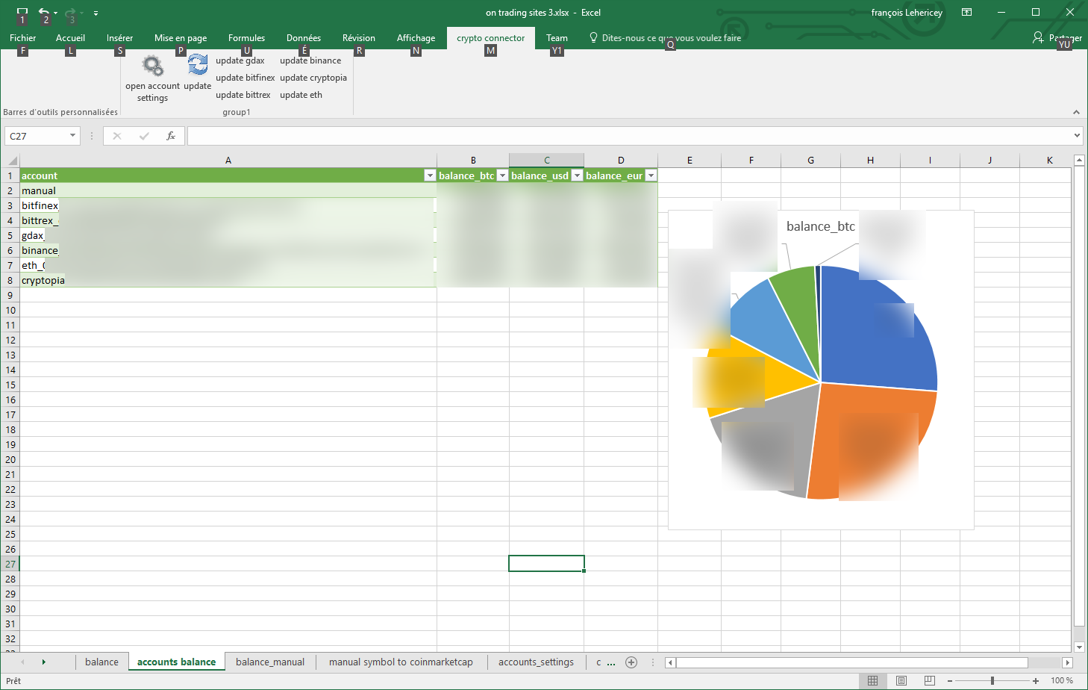Select the cell containing manual
1088x690 pixels.
click(228, 190)
